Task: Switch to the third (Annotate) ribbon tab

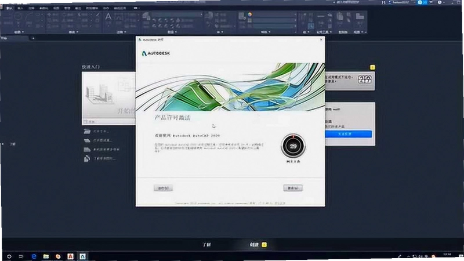Action: click(31, 8)
